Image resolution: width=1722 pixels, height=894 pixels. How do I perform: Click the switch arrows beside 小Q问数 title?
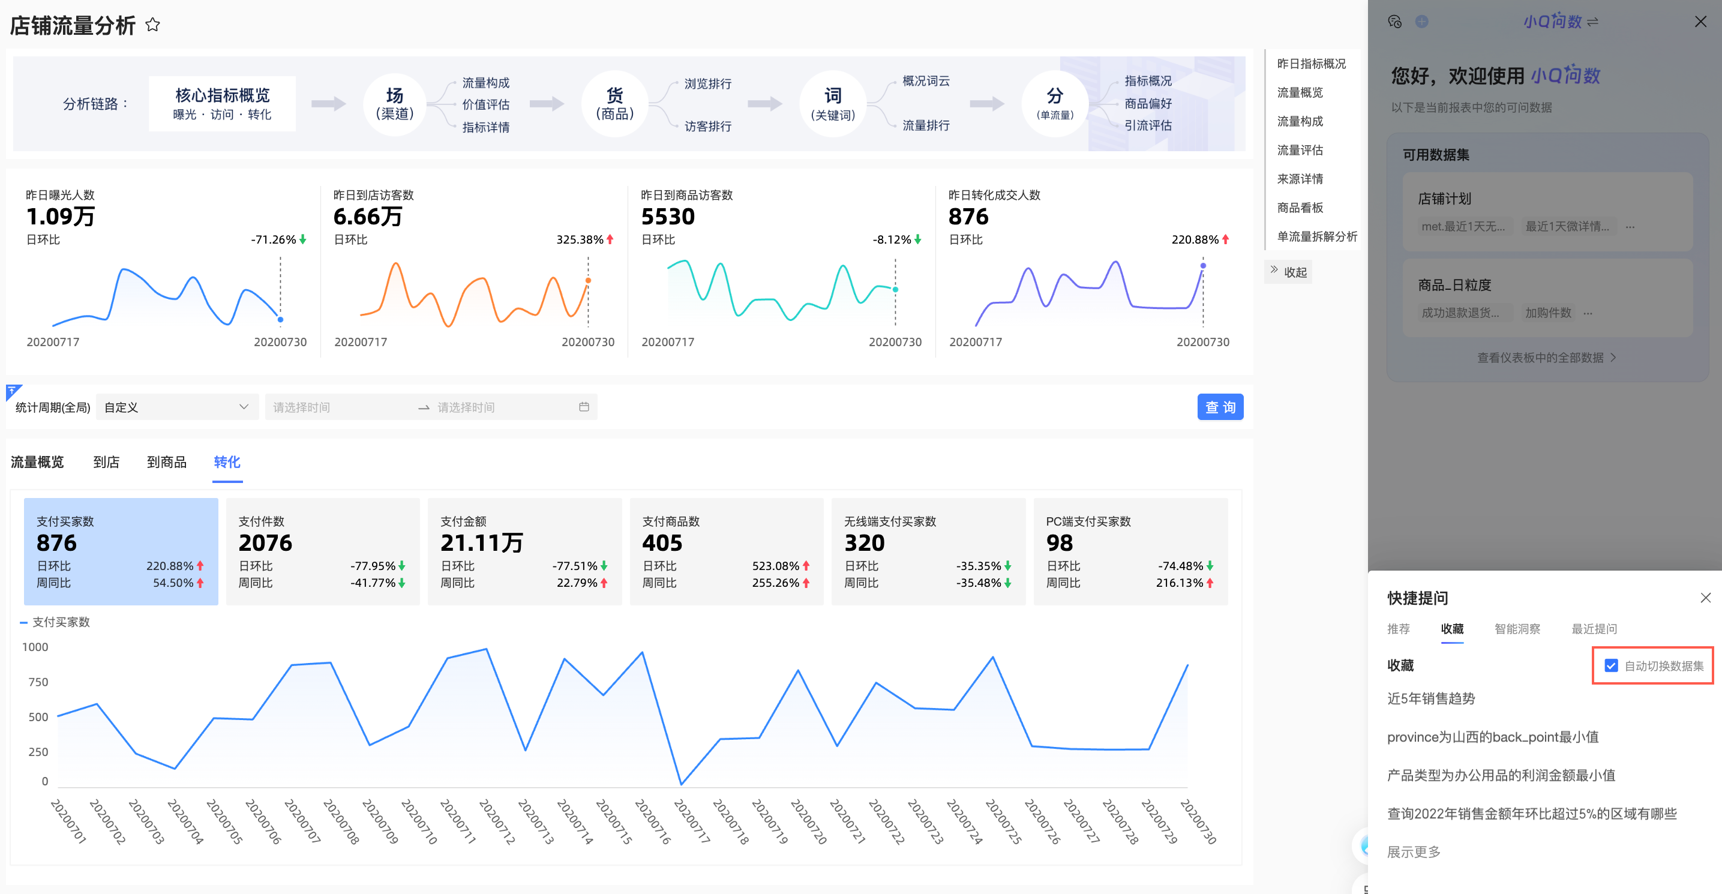tap(1593, 22)
